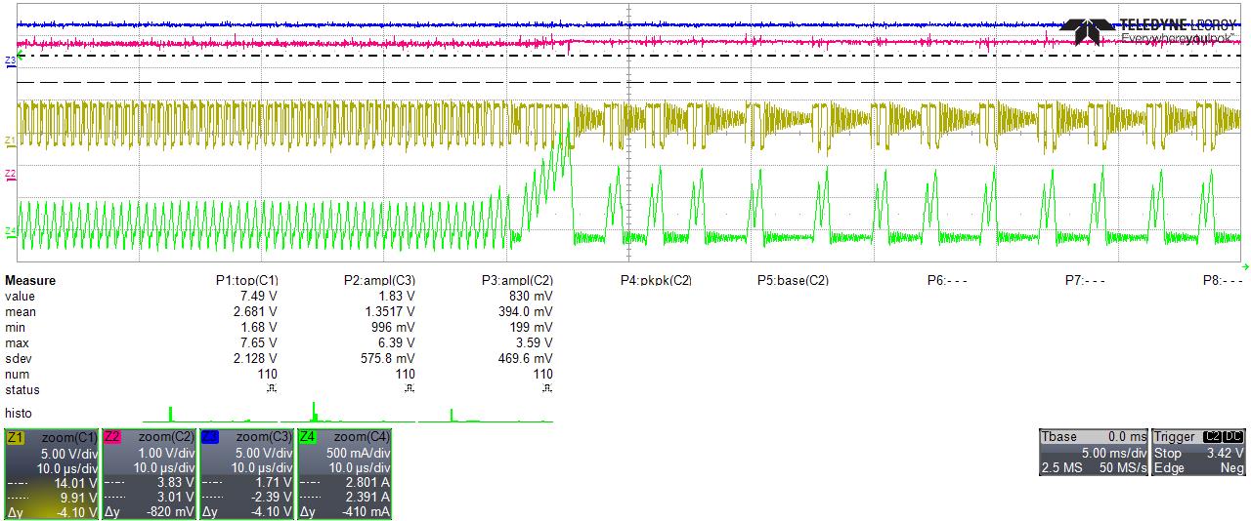
Task: Click the P3 max 3.59 V
Action: (x=535, y=343)
